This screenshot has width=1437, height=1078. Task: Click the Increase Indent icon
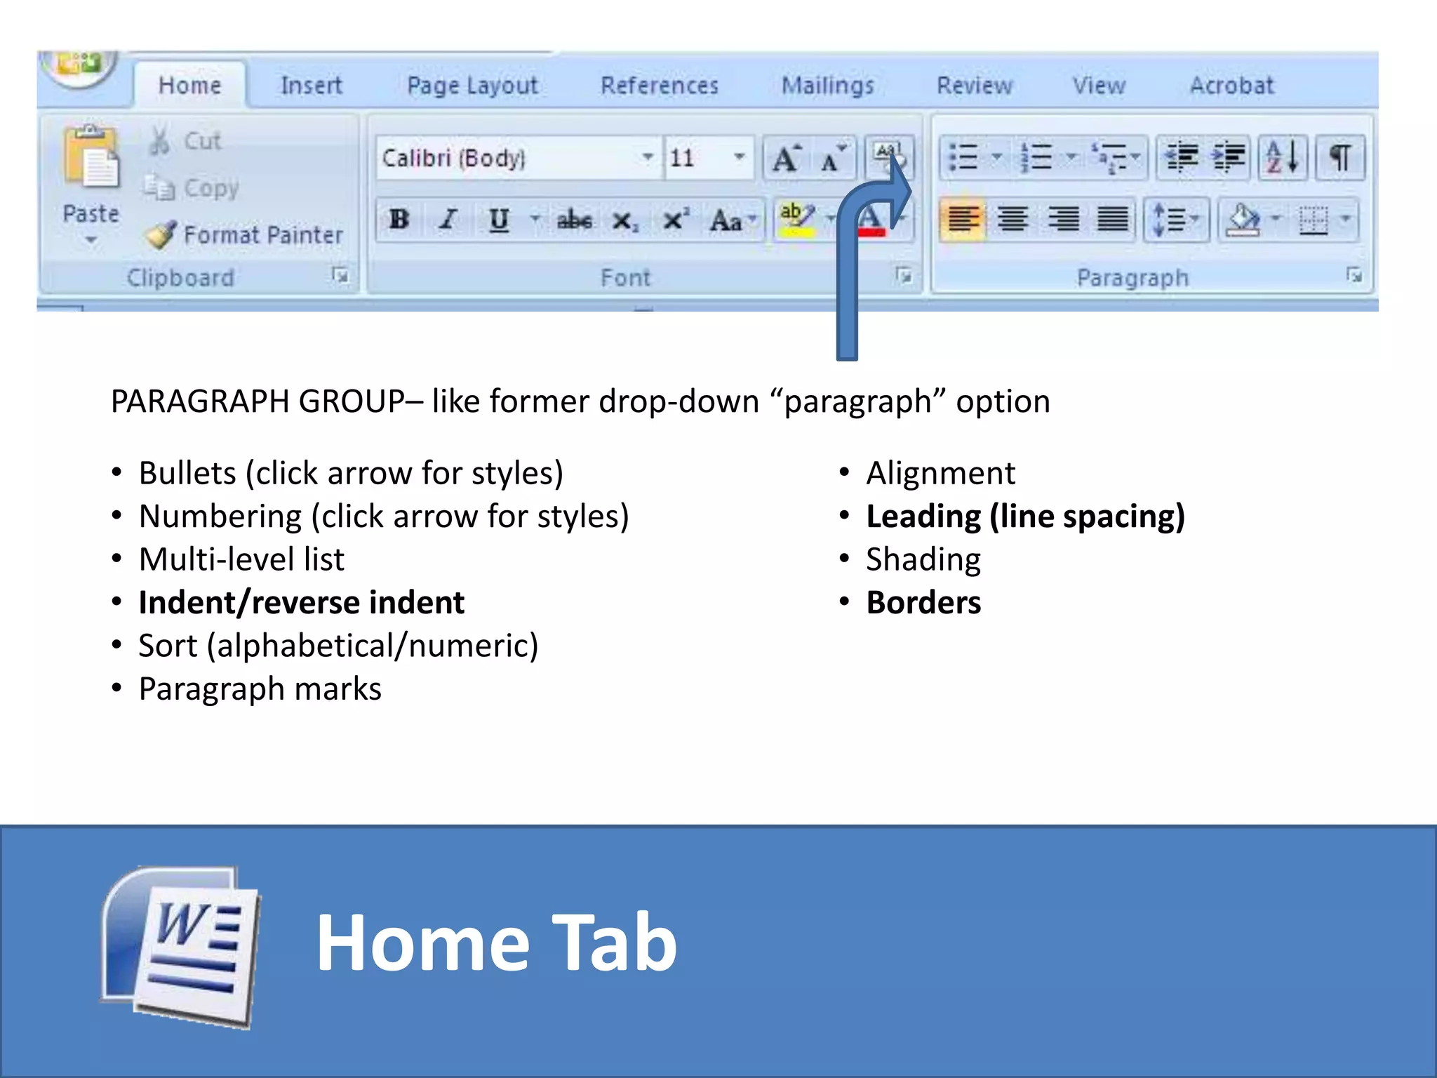click(x=1229, y=157)
